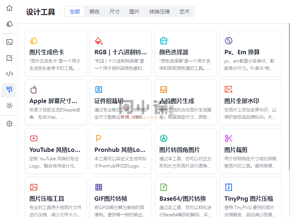Open 占位图片生成 tool title
Screen dimensions: 290x217
pyautogui.click(x=177, y=101)
